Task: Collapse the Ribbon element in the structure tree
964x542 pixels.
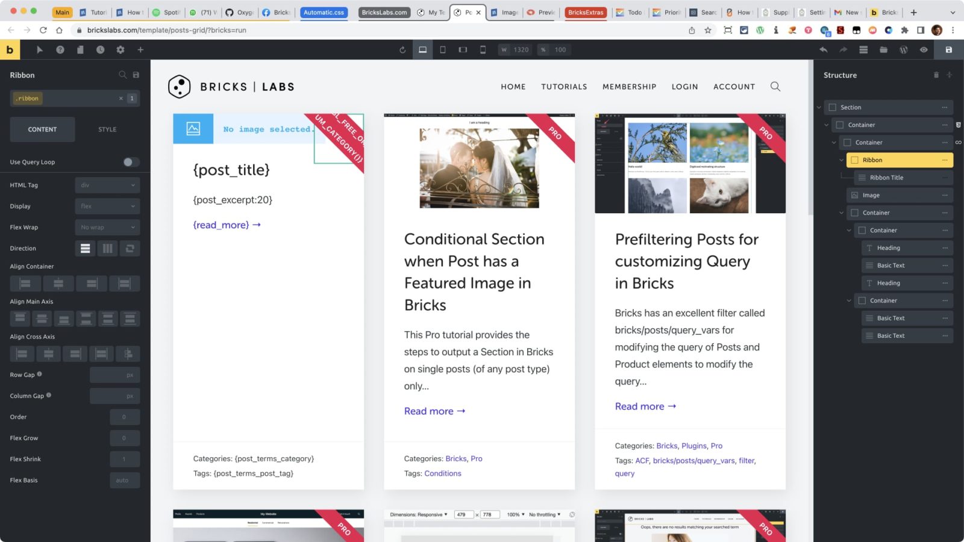Action: [842, 160]
